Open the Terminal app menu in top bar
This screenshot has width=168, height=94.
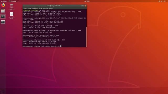13,1
